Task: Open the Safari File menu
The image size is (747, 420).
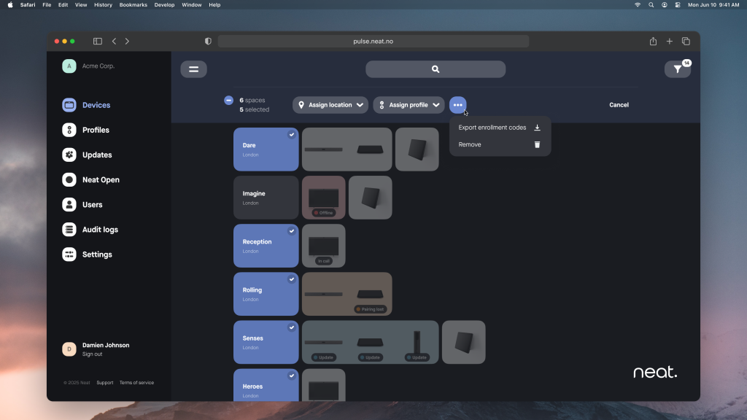Action: pos(47,5)
